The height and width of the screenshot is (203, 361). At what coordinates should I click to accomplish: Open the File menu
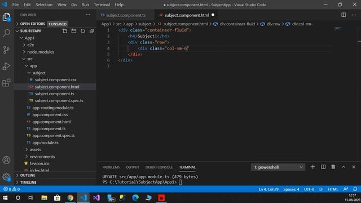tap(15, 5)
